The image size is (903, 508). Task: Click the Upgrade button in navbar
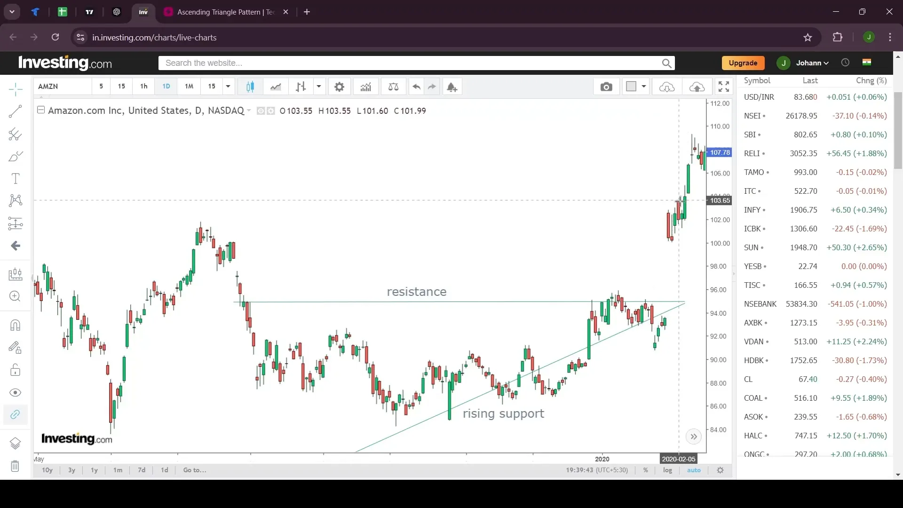coord(743,62)
